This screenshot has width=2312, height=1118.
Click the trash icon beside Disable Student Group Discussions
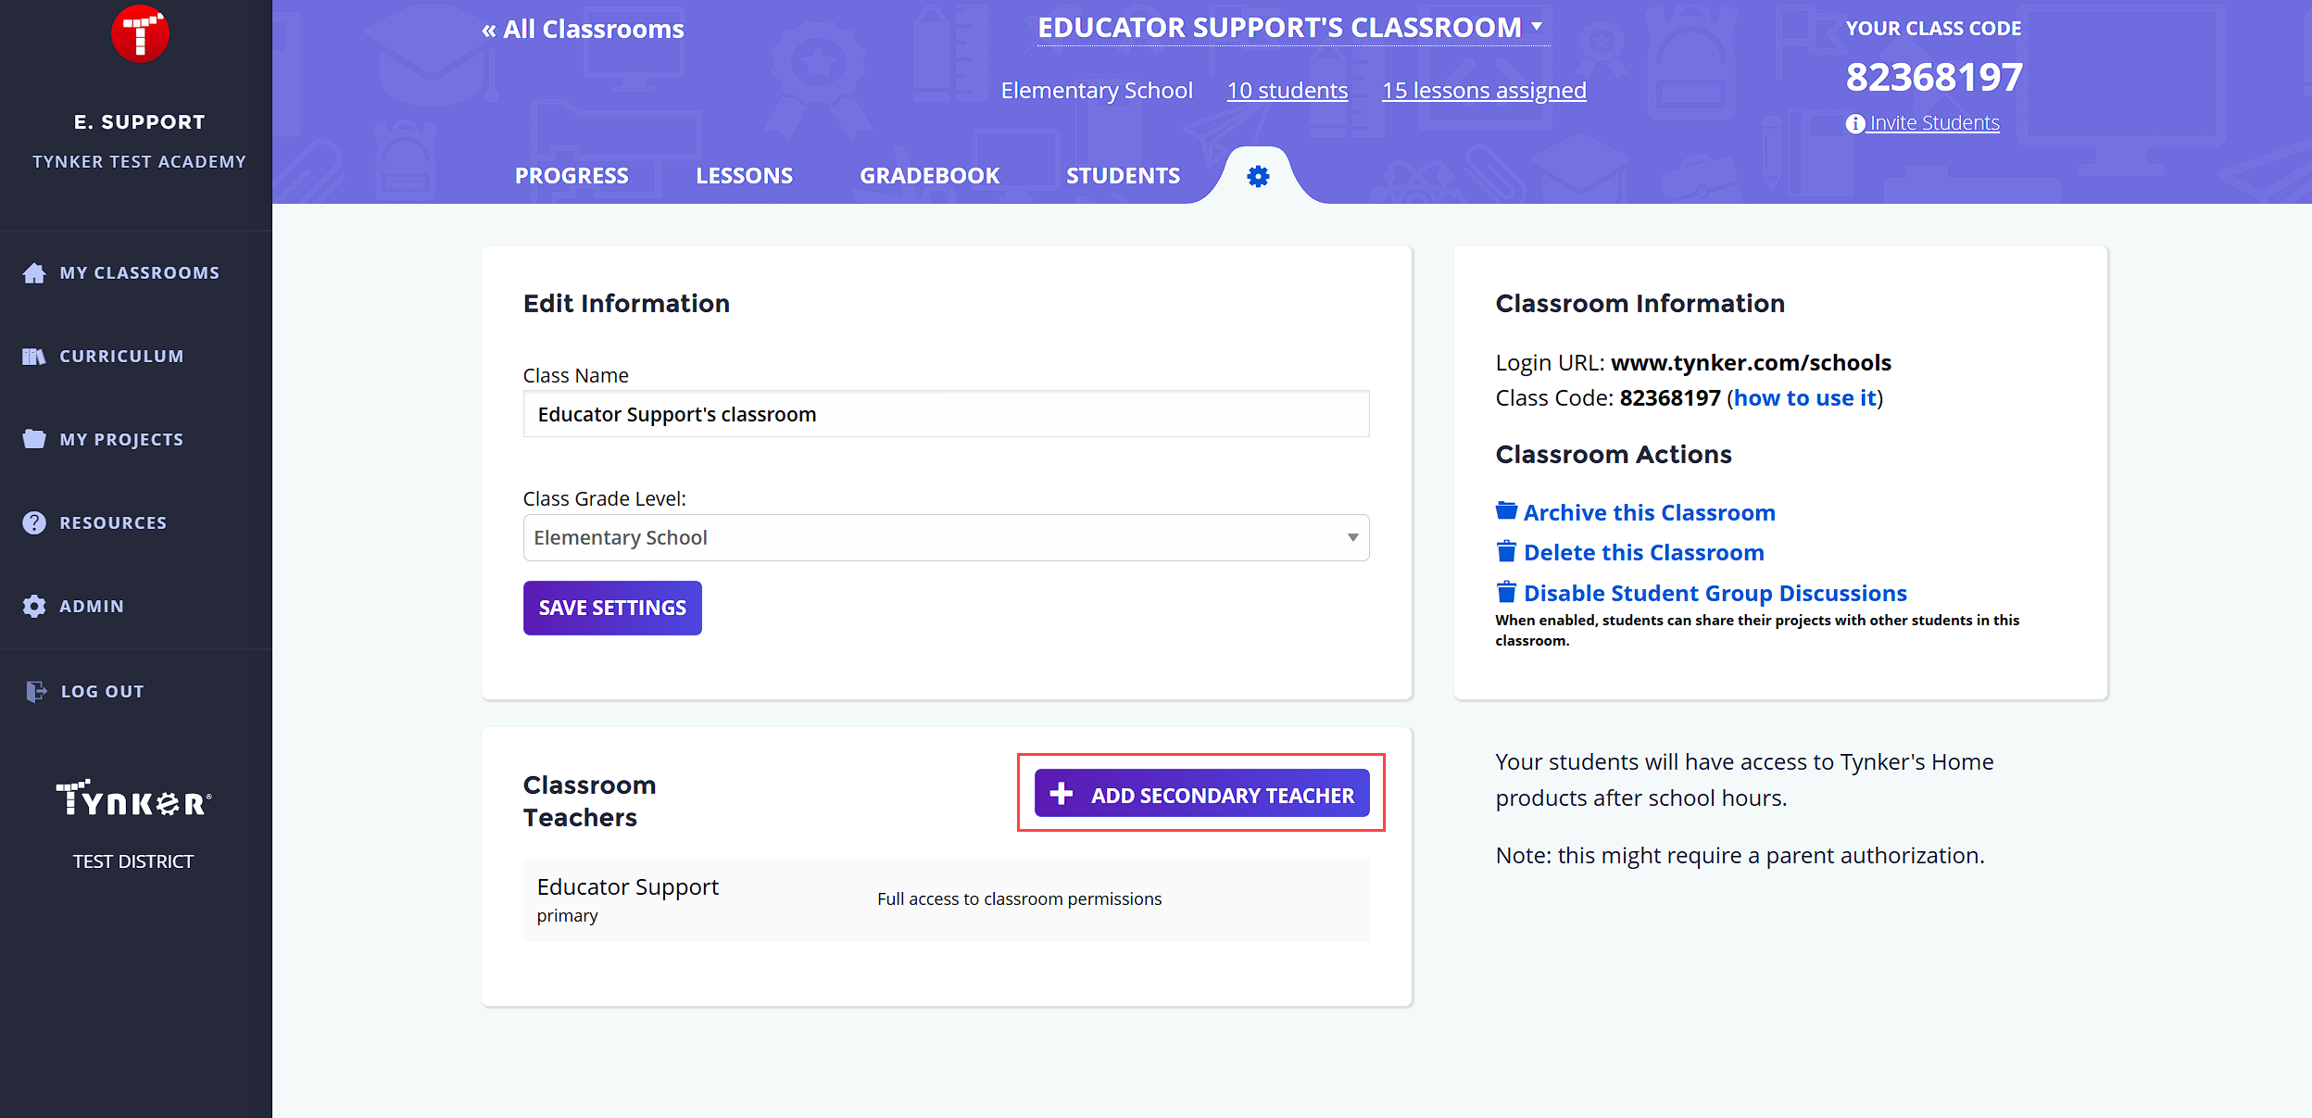coord(1507,591)
